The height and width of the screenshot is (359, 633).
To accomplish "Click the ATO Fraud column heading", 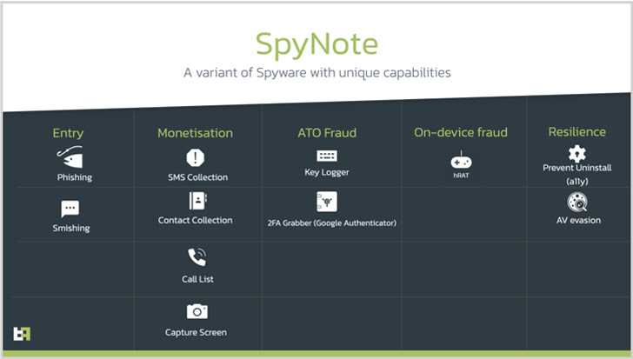I will pyautogui.click(x=327, y=133).
